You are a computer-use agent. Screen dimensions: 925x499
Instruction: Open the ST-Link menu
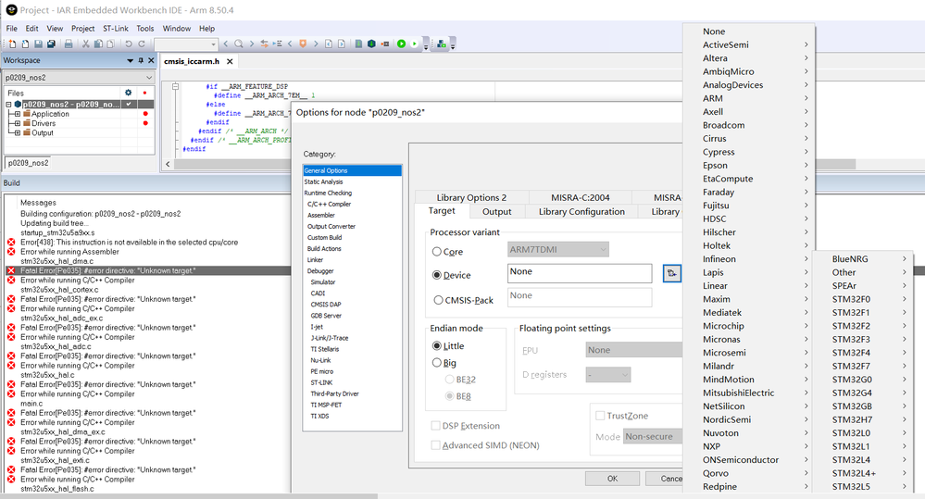pyautogui.click(x=115, y=29)
